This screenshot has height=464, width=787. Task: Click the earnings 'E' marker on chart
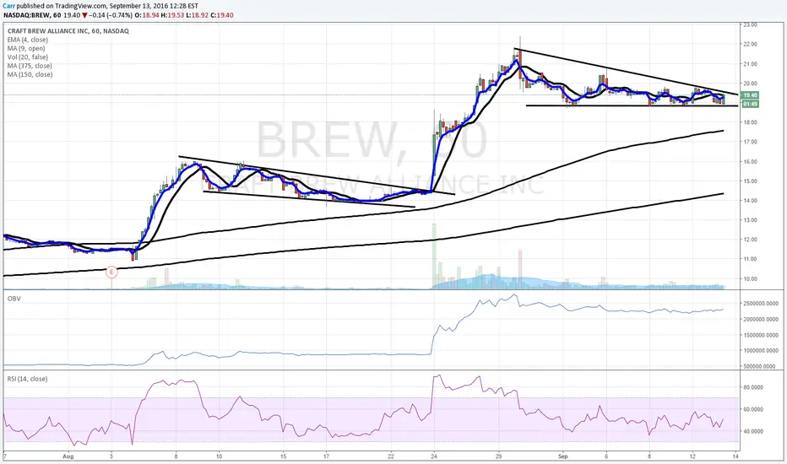[111, 272]
